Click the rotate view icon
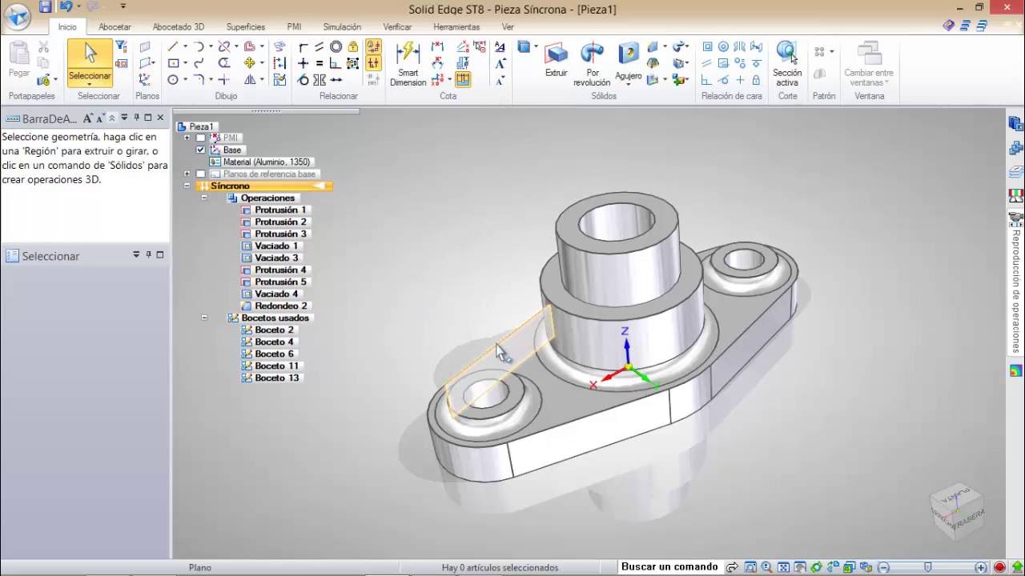The image size is (1025, 576). click(816, 567)
